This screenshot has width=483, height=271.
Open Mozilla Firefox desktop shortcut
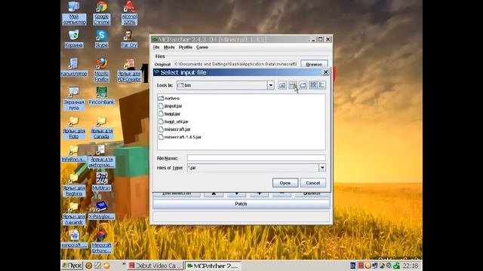[102, 69]
